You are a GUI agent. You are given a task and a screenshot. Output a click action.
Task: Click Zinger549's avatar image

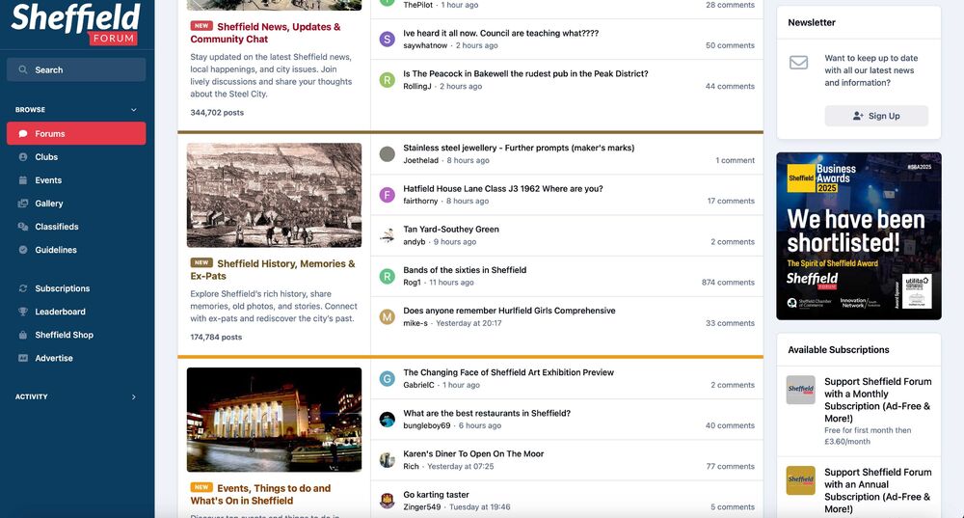[387, 501]
